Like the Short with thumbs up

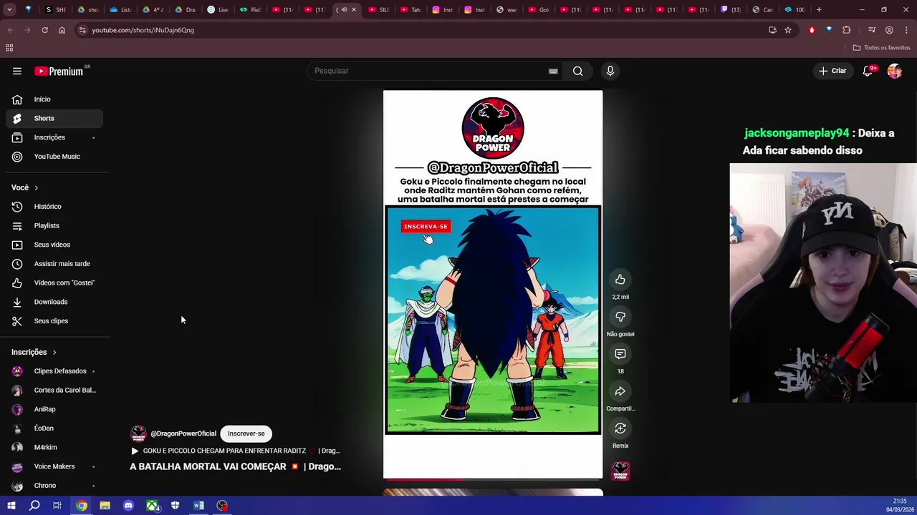click(620, 280)
